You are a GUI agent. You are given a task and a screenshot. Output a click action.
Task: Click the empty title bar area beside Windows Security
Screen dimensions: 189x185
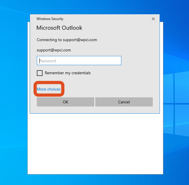(x=108, y=19)
